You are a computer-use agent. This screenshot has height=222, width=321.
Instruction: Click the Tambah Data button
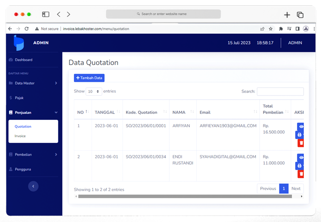click(89, 78)
